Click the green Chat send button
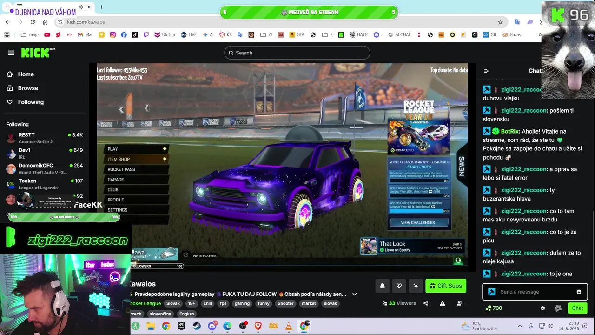 click(x=577, y=308)
